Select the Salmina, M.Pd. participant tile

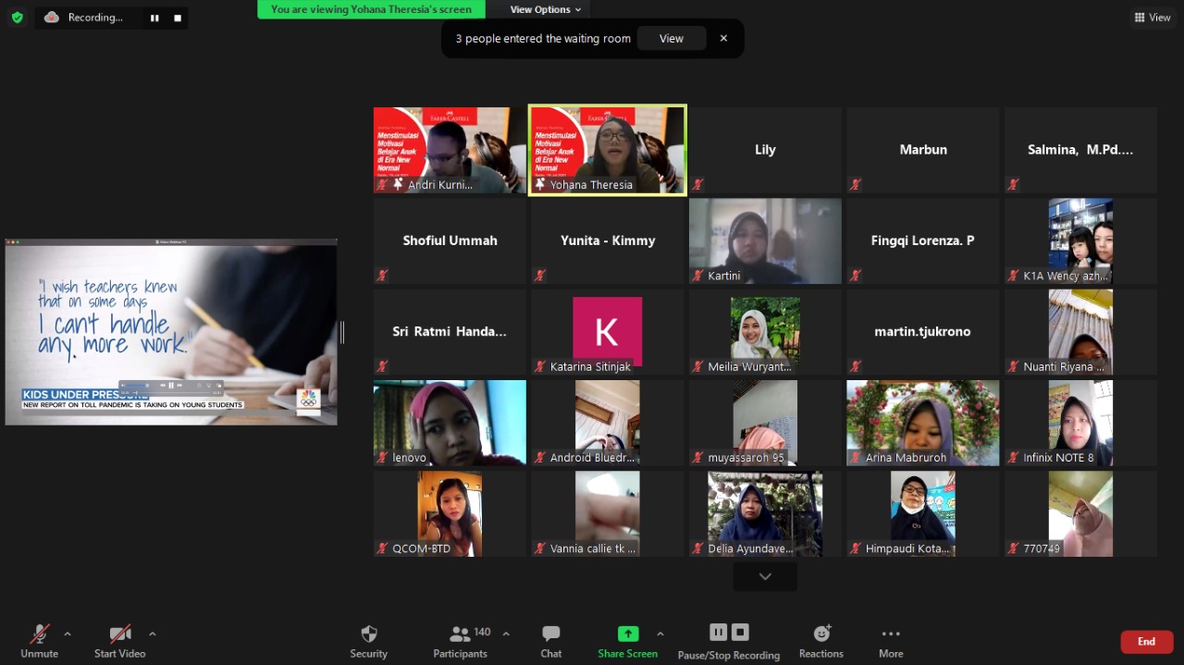(x=1080, y=150)
